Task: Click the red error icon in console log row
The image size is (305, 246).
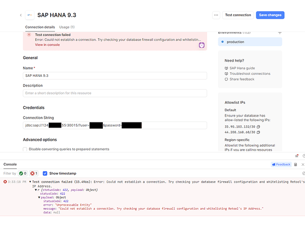Action: coord(5,182)
